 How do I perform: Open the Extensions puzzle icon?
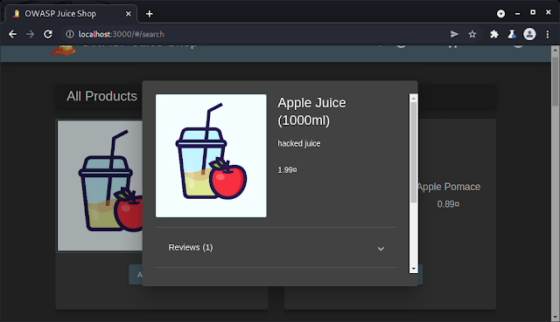(x=493, y=34)
